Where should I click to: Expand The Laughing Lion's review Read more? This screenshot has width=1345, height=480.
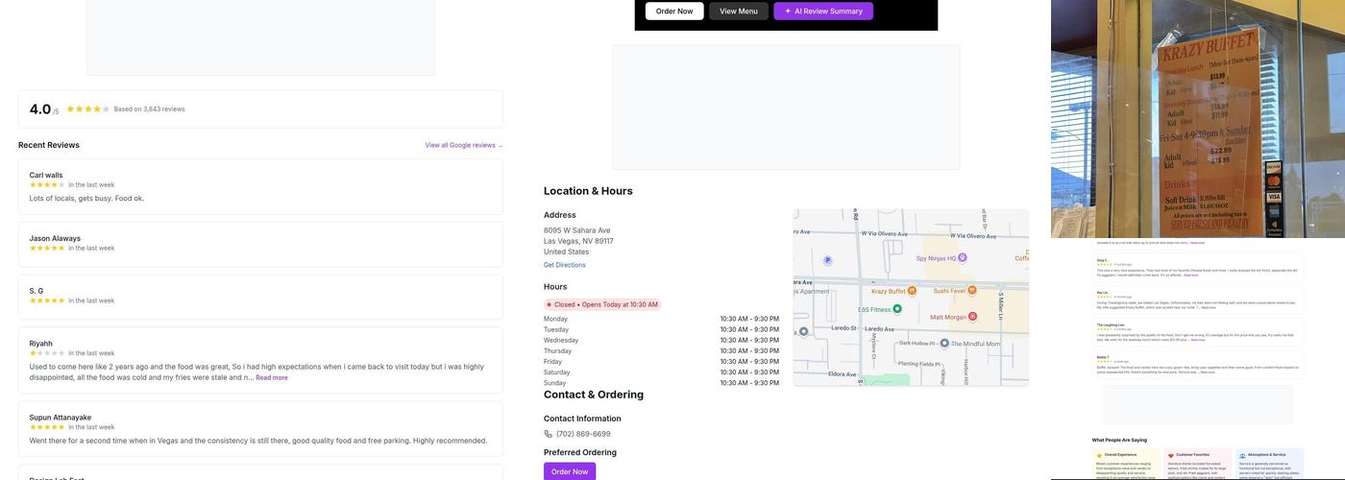[1198, 340]
